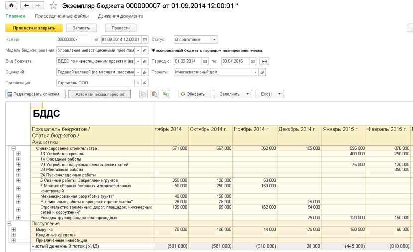Open budgeting model dropdown arrow
This screenshot has width=413, height=252.
pos(138,50)
